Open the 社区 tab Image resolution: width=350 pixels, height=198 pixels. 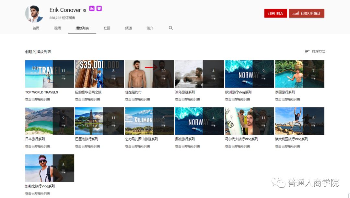[x=107, y=28]
